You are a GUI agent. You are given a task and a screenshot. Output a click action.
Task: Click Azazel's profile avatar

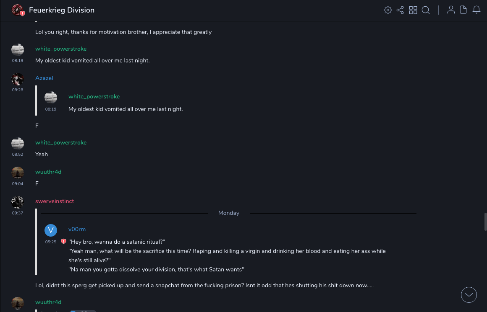pyautogui.click(x=18, y=79)
